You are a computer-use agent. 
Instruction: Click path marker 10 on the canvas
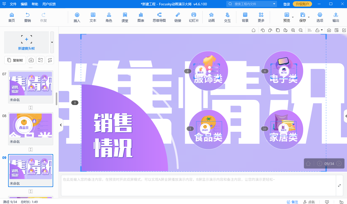pyautogui.click(x=265, y=129)
